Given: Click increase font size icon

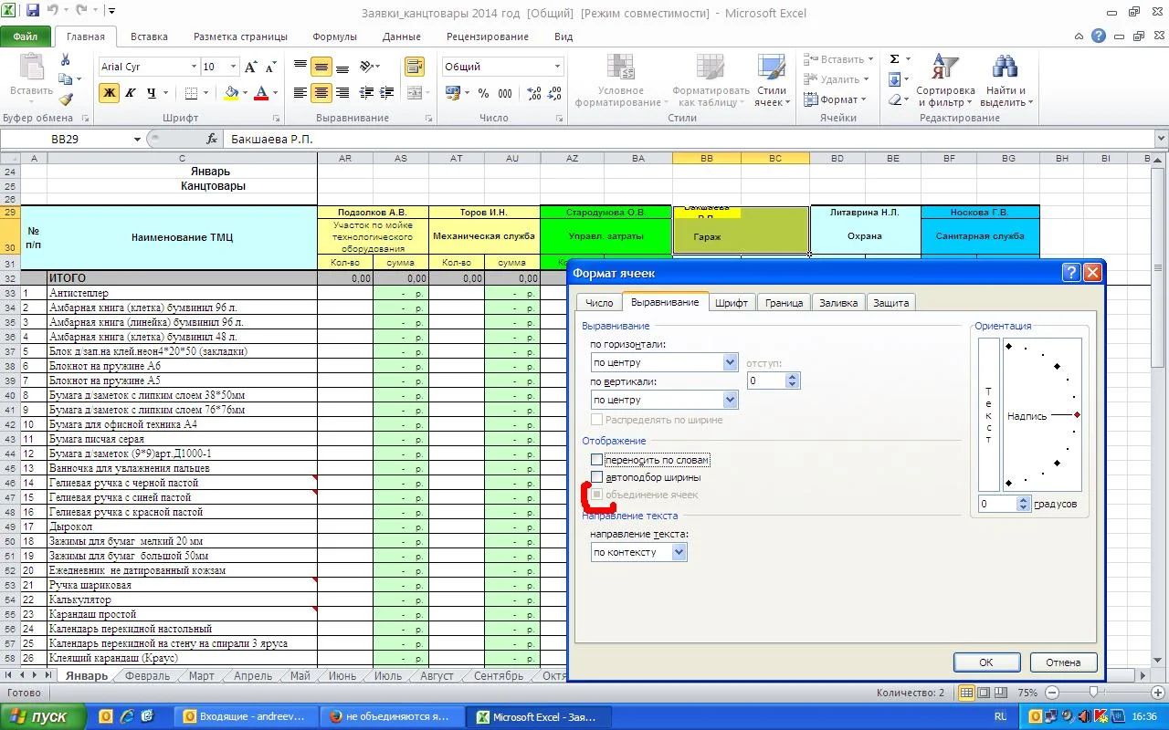Looking at the screenshot, I should pos(251,67).
